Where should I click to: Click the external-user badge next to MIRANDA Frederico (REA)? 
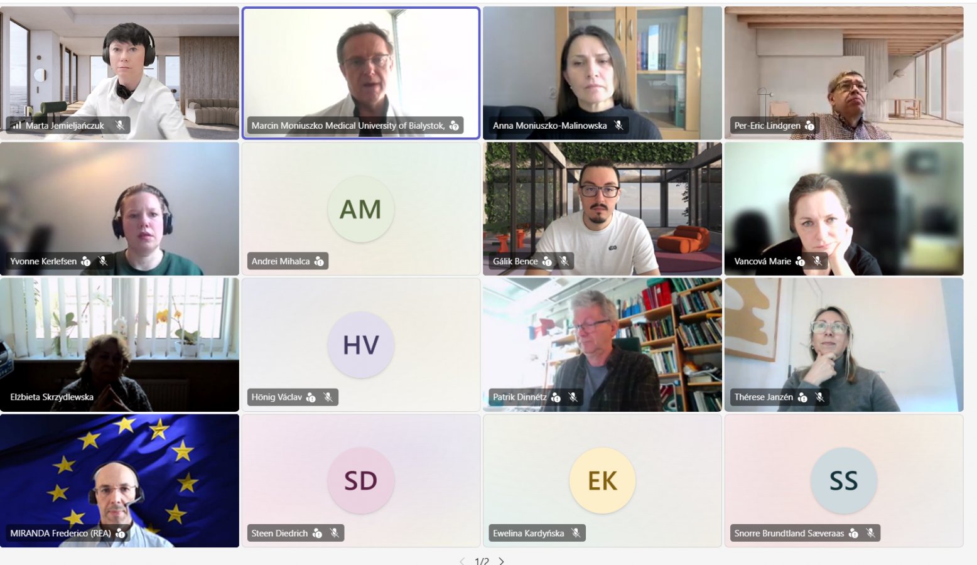pos(121,534)
